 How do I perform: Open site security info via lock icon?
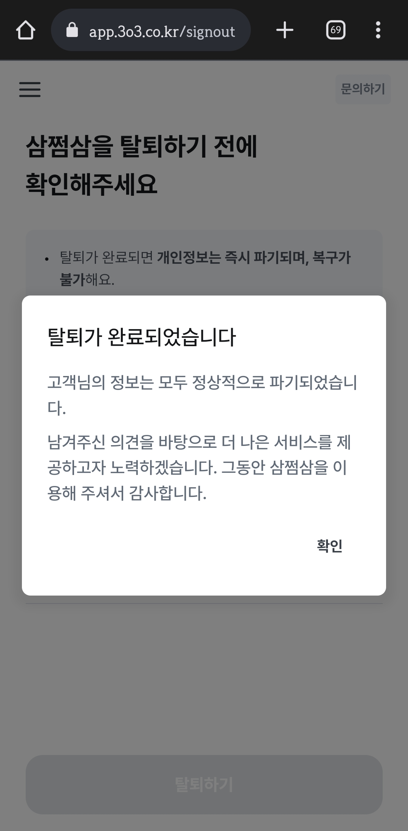pos(72,30)
